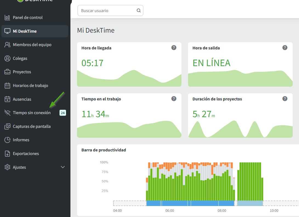299x217 pixels.
Task: Show help for Hora de llegada
Action: point(174,48)
